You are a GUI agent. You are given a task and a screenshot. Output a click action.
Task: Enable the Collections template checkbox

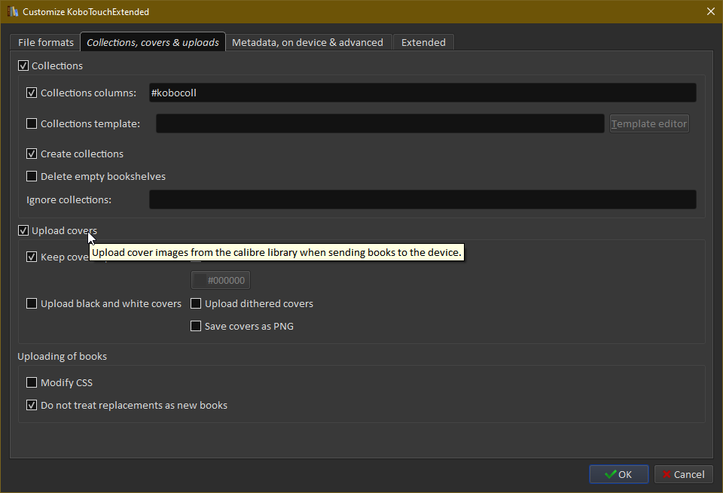(32, 123)
